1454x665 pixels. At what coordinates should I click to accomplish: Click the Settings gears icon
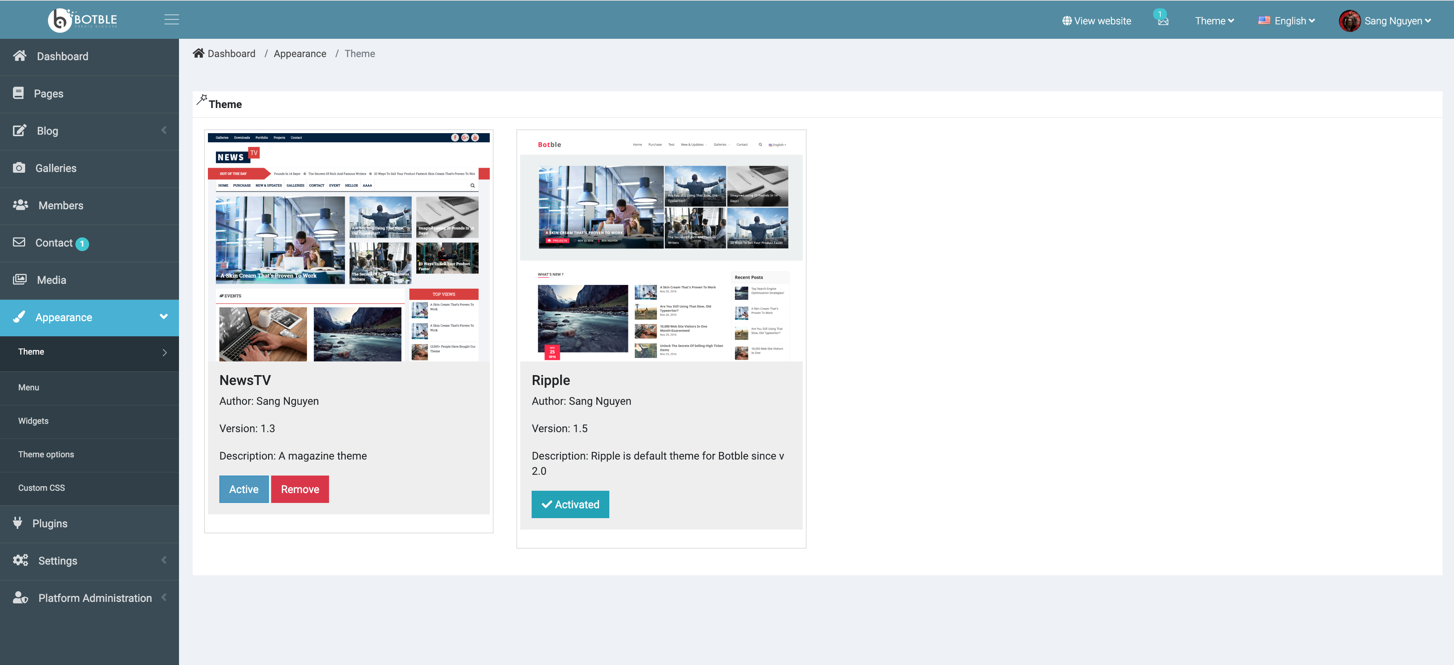20,560
